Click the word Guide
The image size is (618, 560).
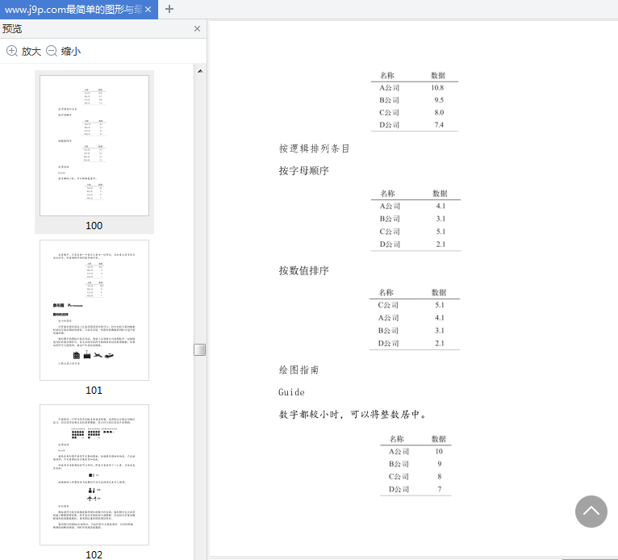pos(291,392)
